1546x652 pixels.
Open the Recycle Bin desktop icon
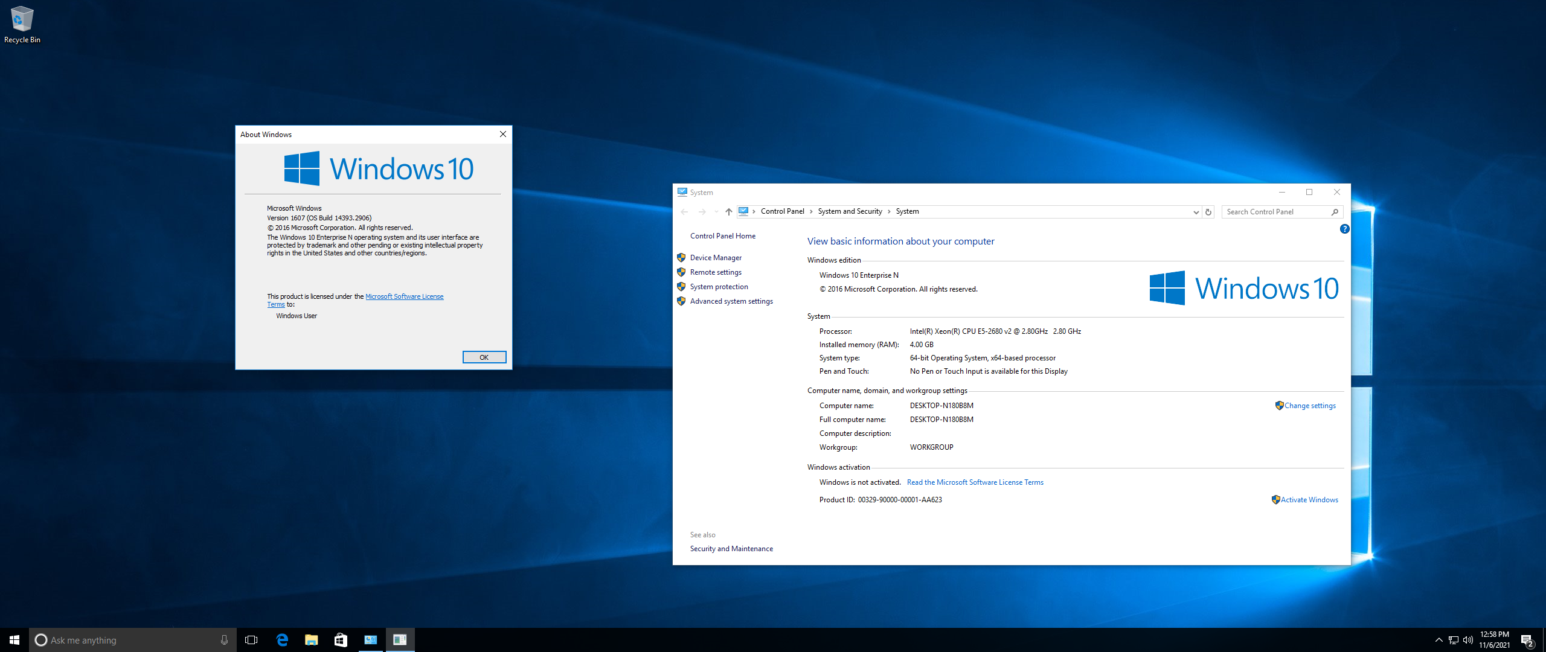point(22,24)
